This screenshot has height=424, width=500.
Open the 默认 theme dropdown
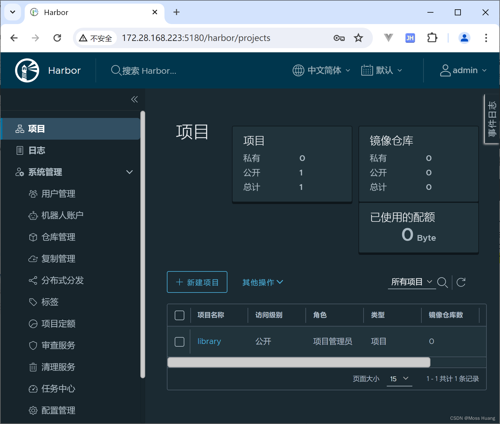382,70
